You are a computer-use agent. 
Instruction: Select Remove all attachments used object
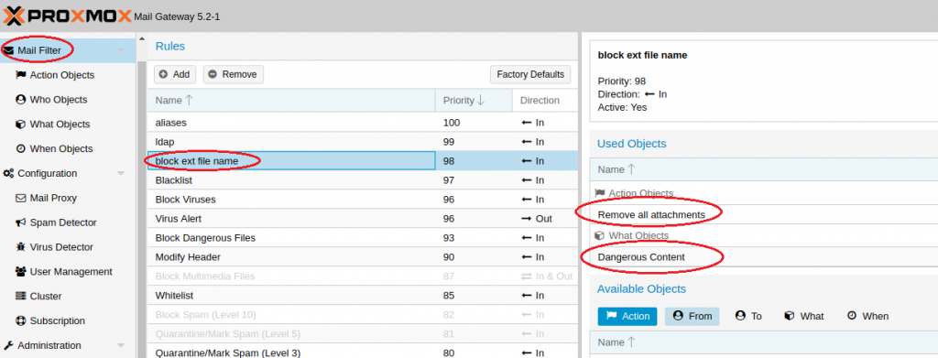(763, 214)
